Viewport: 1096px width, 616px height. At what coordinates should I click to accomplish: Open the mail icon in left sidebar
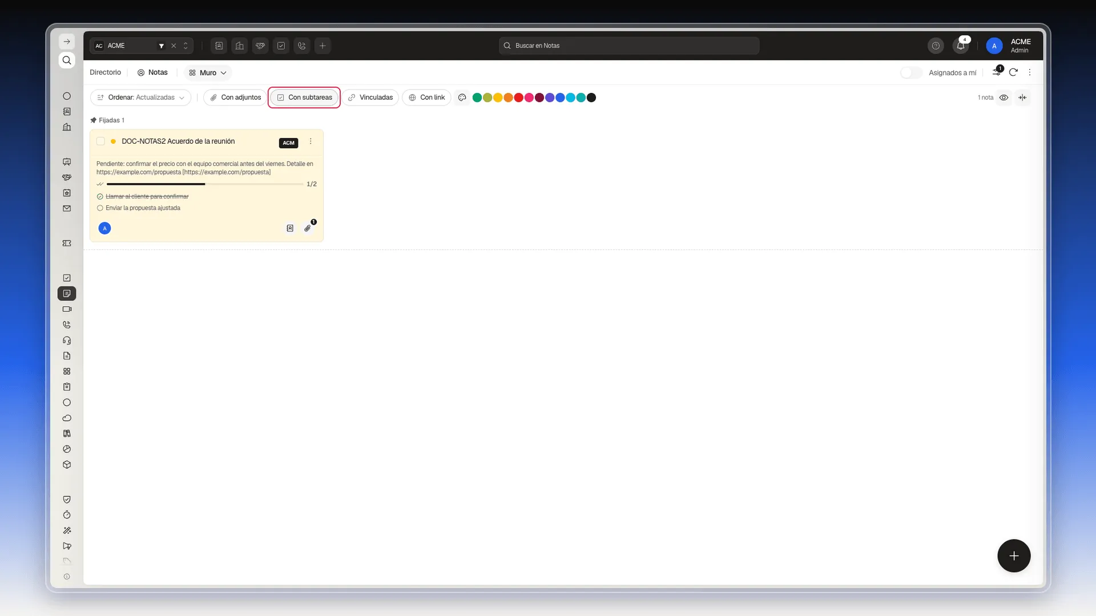tap(67, 209)
